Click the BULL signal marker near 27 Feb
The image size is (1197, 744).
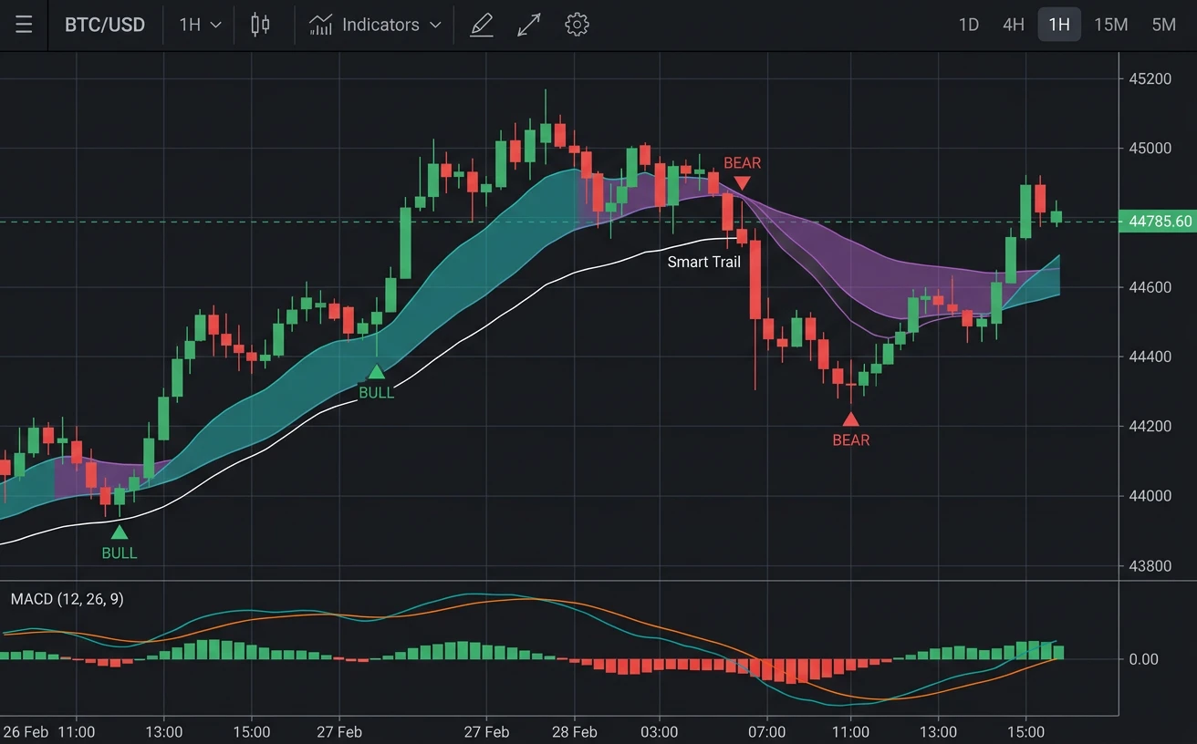point(376,382)
